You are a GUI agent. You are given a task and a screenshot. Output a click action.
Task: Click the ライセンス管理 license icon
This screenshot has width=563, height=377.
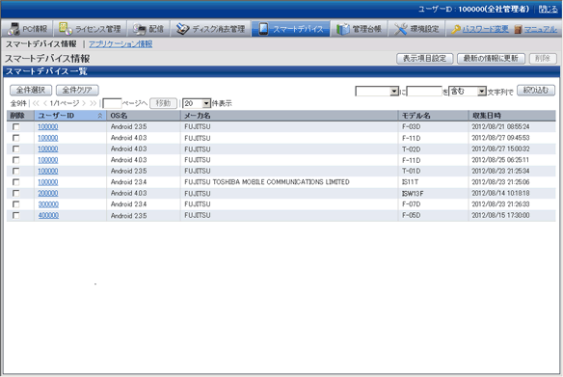pos(66,28)
